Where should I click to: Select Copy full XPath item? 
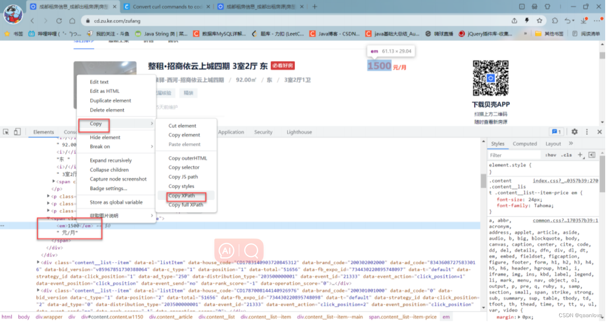click(x=186, y=205)
